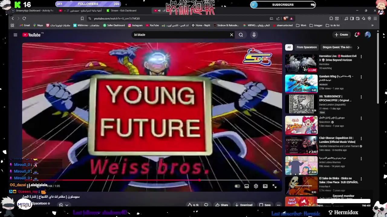The image size is (387, 217).
Task: Open options menu for El Sake de Binks
Action: point(361,179)
